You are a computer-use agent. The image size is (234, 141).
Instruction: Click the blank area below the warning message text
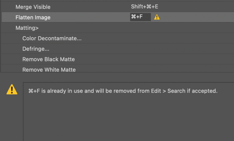[x=128, y=118]
